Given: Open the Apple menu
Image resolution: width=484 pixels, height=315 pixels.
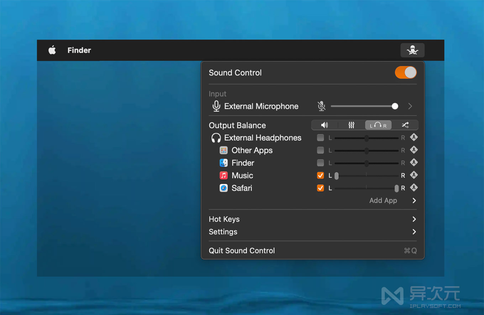Looking at the screenshot, I should click(52, 50).
